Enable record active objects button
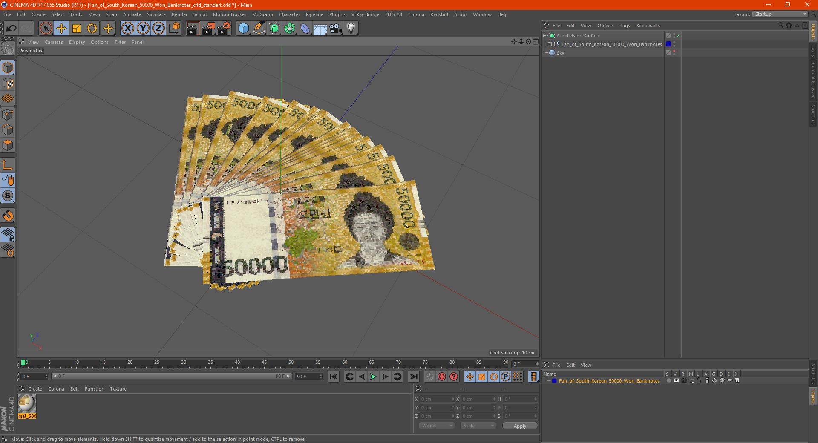818x443 pixels. pos(430,377)
